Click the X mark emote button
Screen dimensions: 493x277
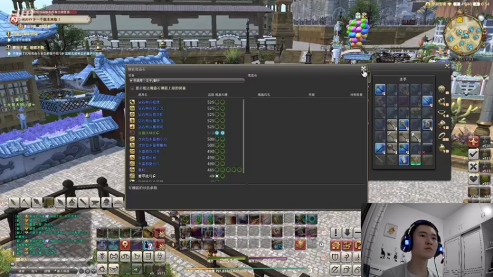[473, 166]
